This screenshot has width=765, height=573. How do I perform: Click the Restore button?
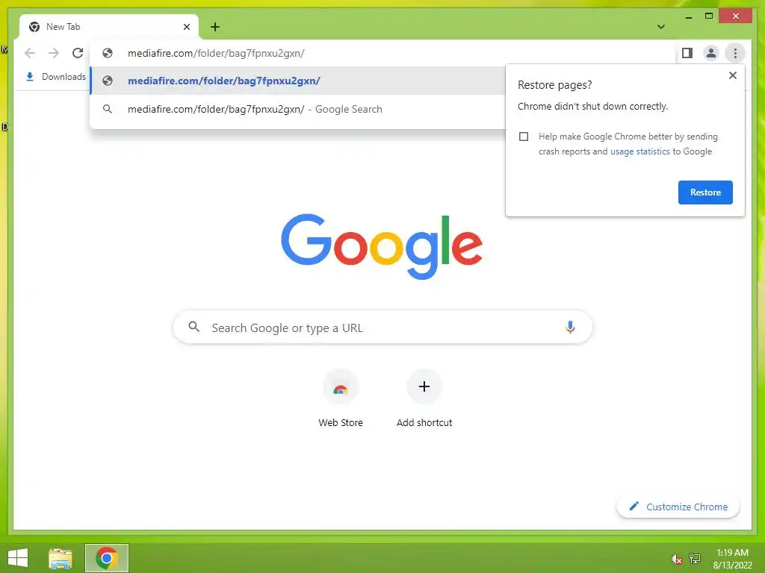point(705,192)
